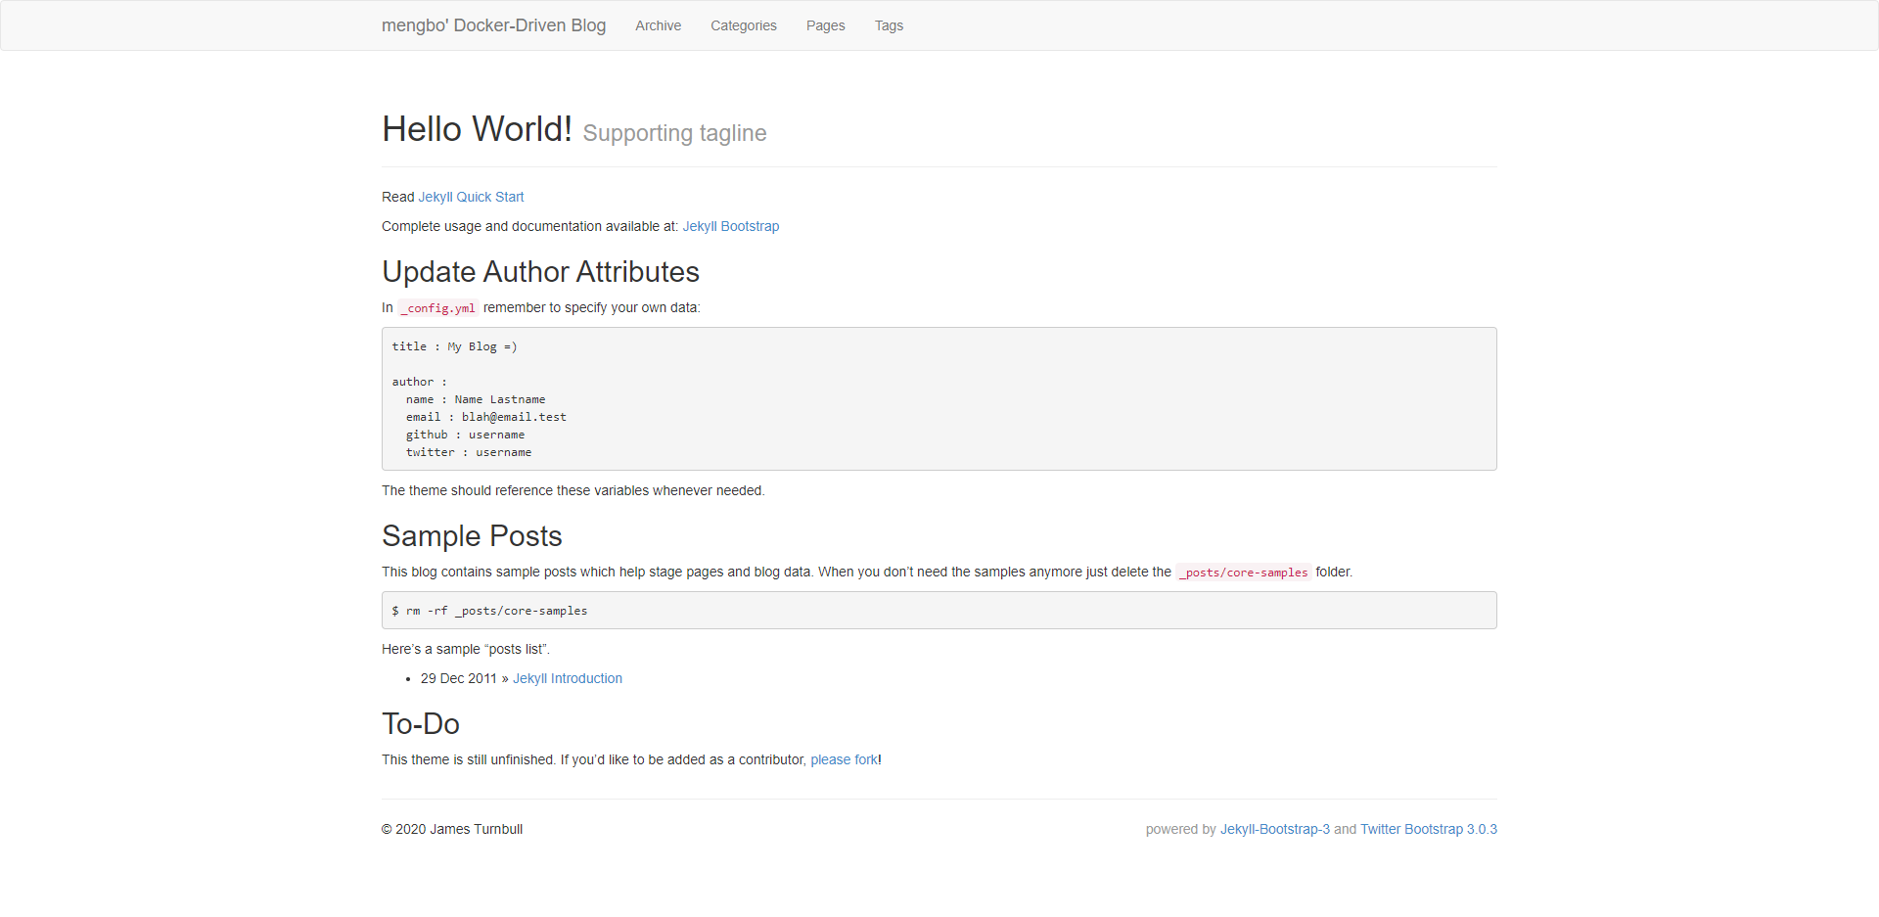Screen dimensions: 1879x917
Task: Click the _posts/core-samples inline code
Action: [x=1244, y=573]
